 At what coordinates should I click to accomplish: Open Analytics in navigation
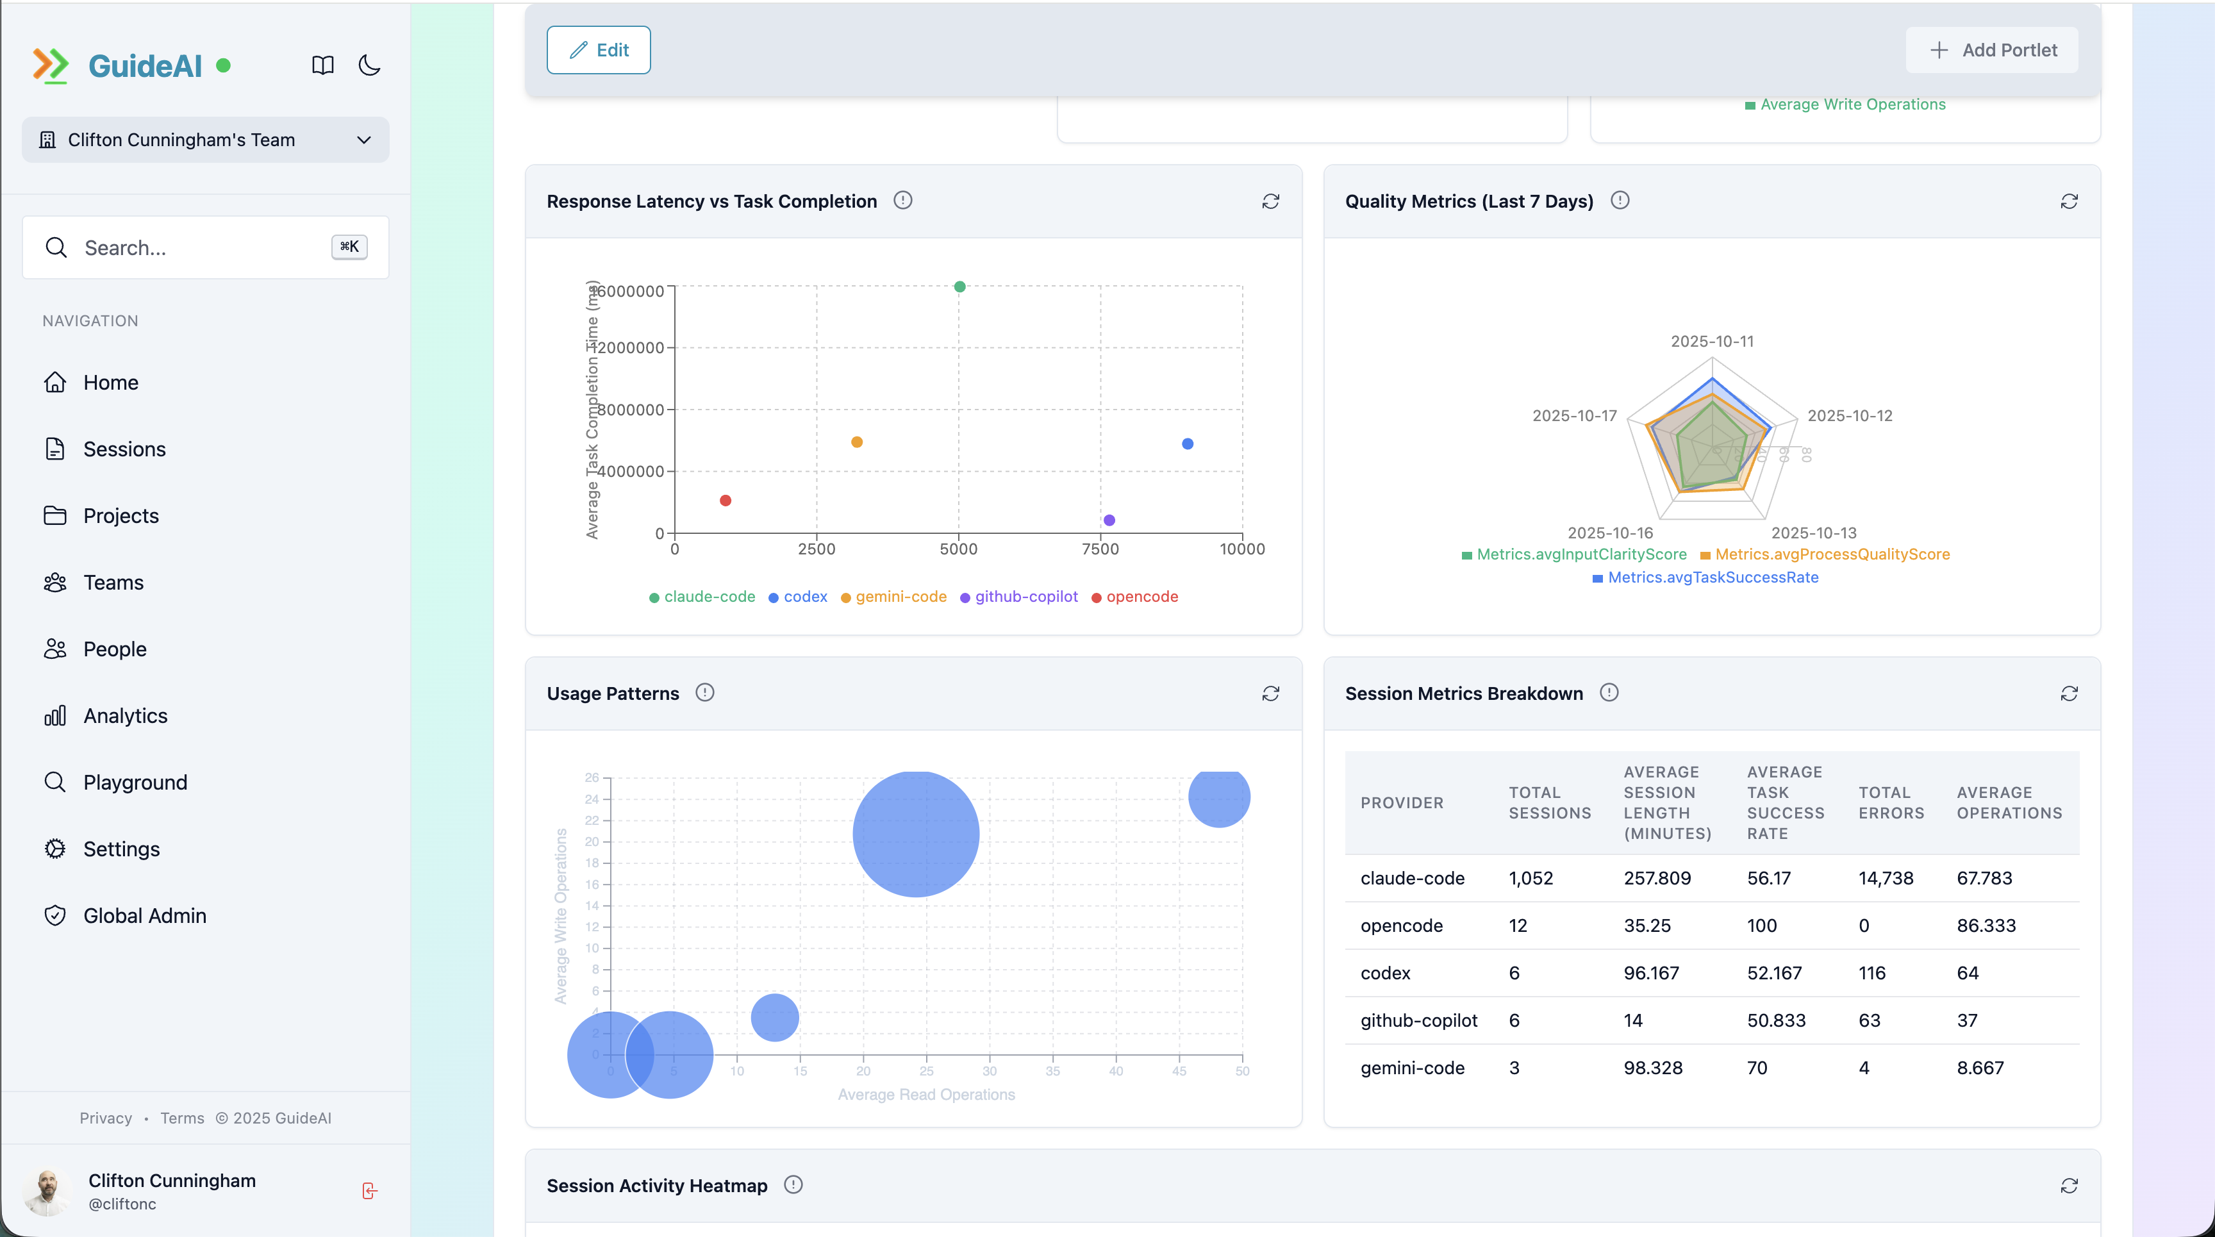pos(125,715)
